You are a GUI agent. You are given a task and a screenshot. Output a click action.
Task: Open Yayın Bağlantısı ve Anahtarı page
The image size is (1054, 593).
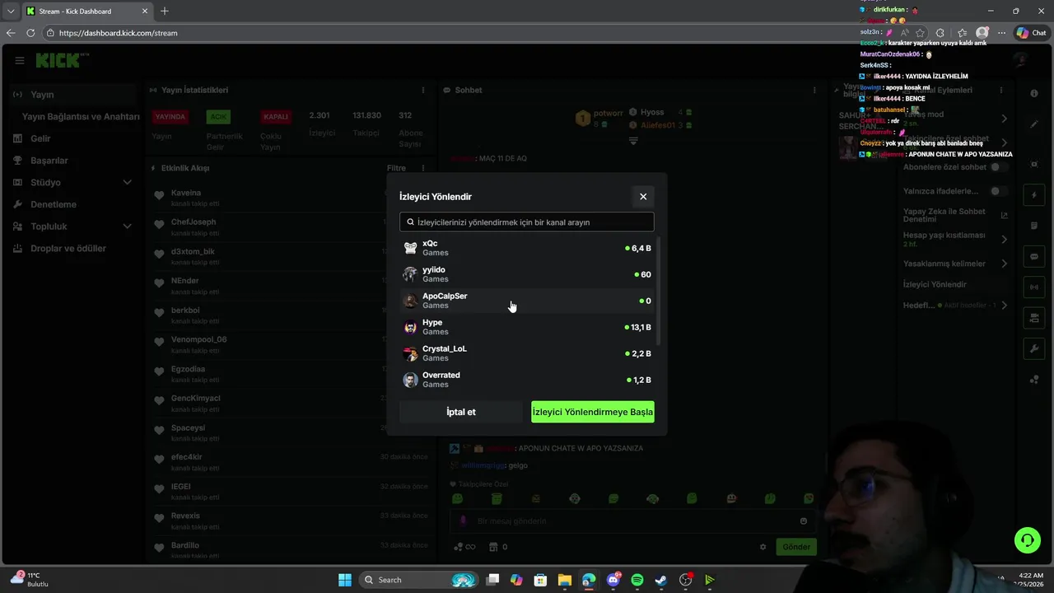point(81,117)
